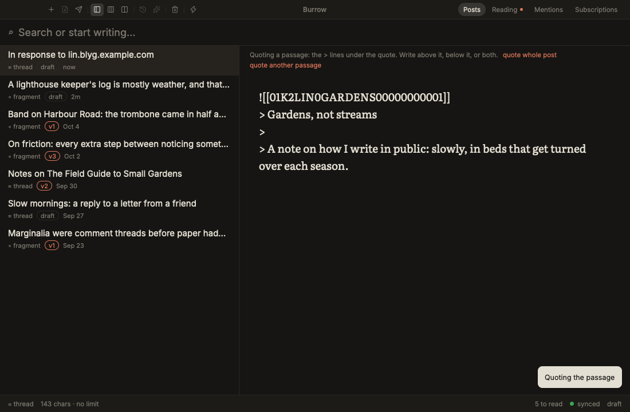Click 'draft' status at bottom right

614,404
